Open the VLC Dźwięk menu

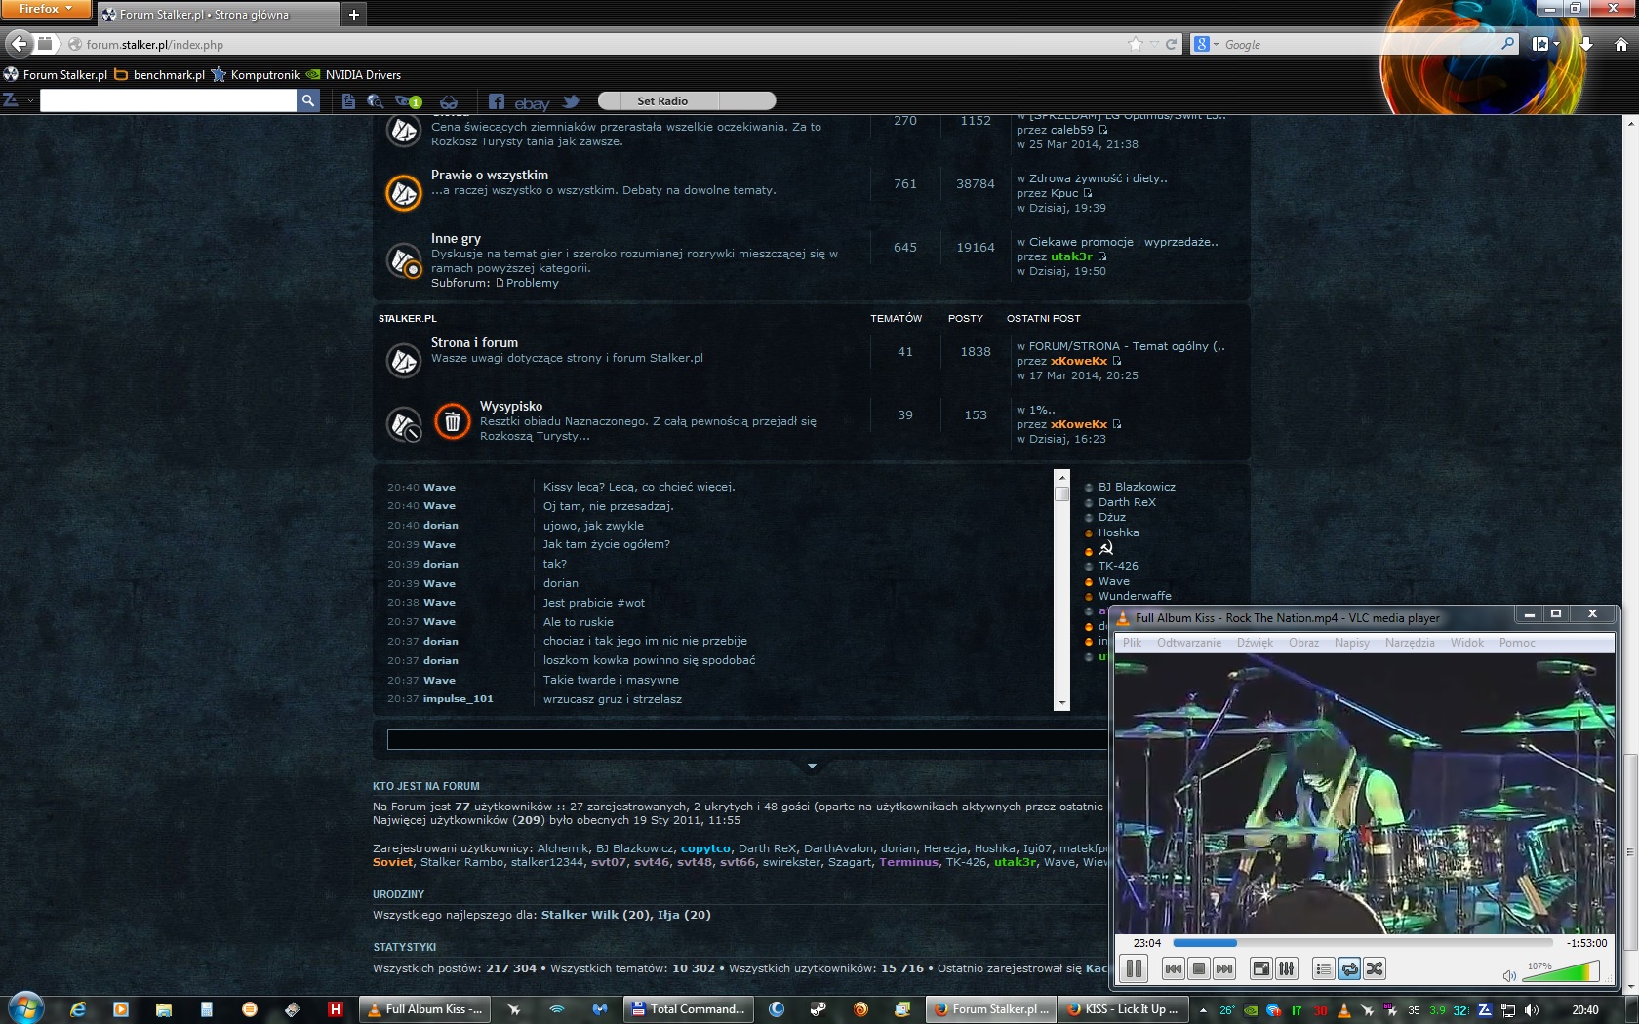tap(1255, 643)
